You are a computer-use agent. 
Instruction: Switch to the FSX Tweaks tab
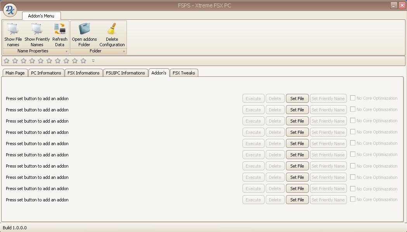[184, 73]
